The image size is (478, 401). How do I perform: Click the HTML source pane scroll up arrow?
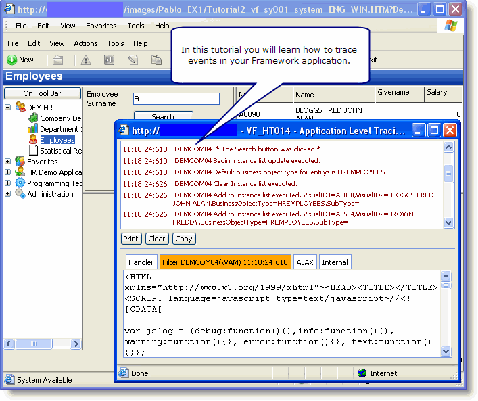coord(446,277)
